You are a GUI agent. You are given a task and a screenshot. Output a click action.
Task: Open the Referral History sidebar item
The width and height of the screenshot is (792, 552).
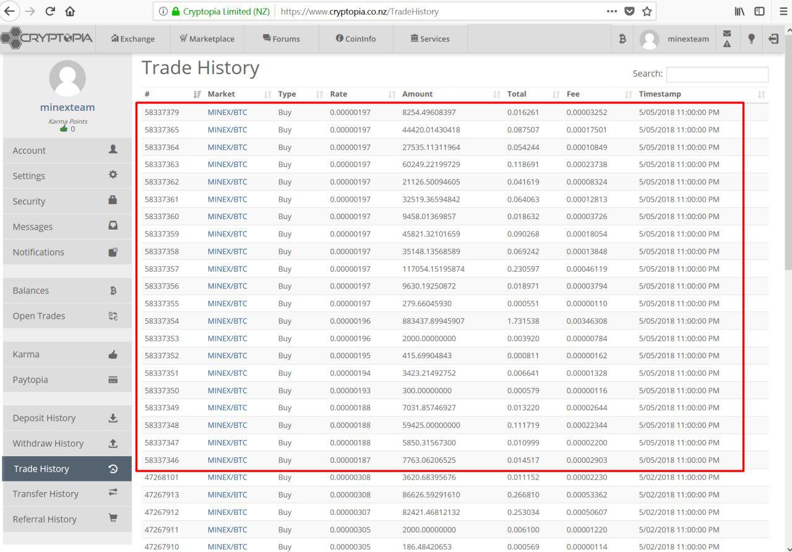(67, 519)
